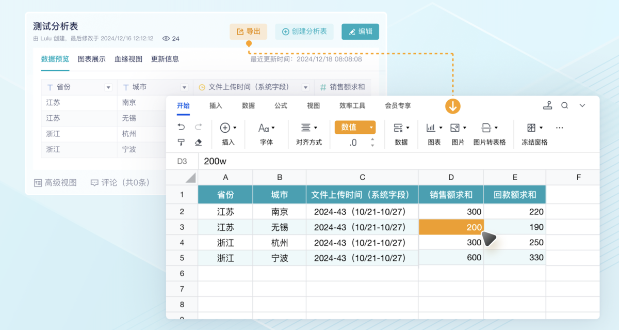Open more toolbar options via ellipsis icon
This screenshot has height=330, width=619.
559,128
